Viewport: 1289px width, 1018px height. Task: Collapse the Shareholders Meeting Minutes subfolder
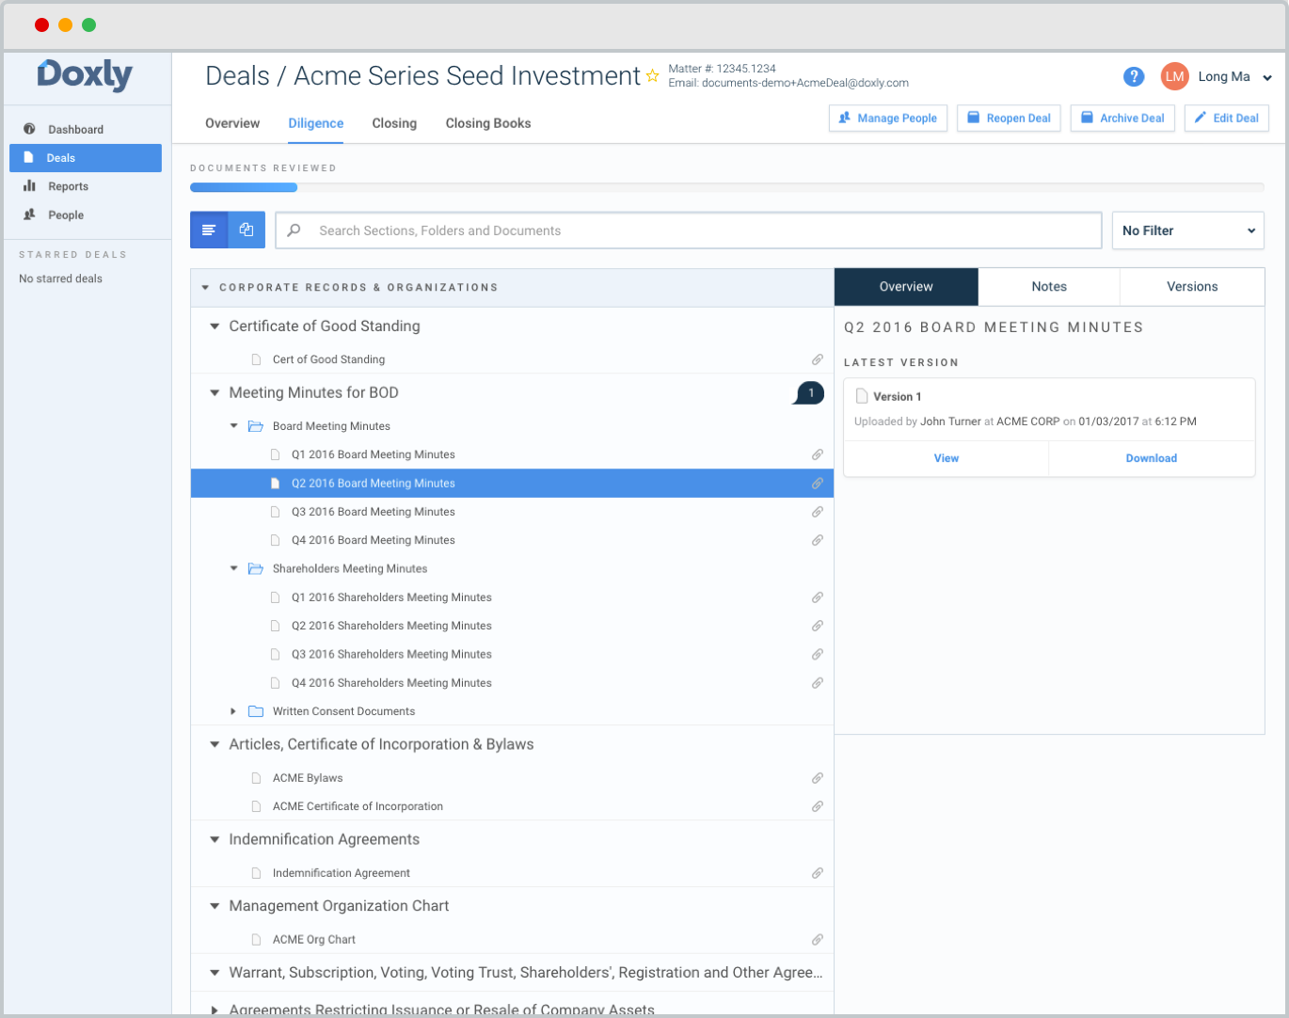click(234, 568)
